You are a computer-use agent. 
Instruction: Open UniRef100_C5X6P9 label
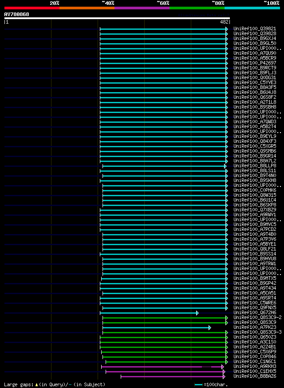click(255, 352)
